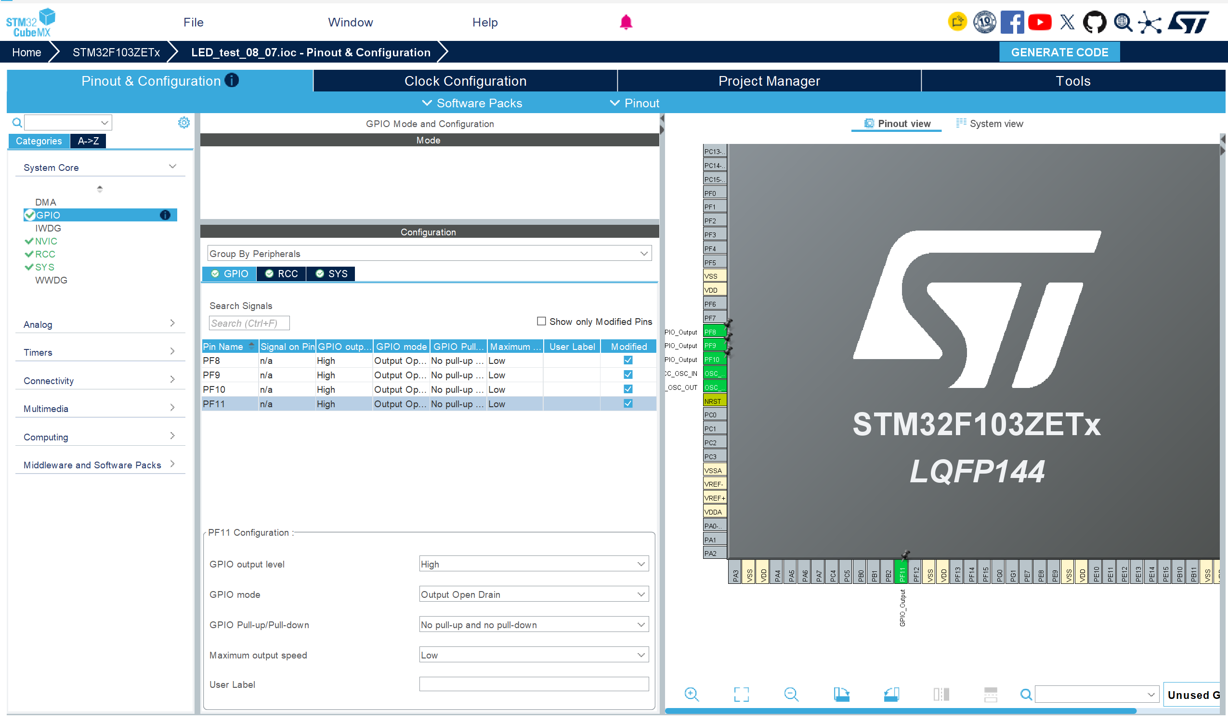Fit the chip pinout to view

pyautogui.click(x=741, y=694)
